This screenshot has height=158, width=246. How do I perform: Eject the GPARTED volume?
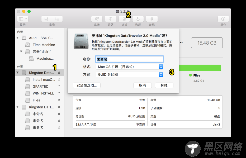click(59, 86)
